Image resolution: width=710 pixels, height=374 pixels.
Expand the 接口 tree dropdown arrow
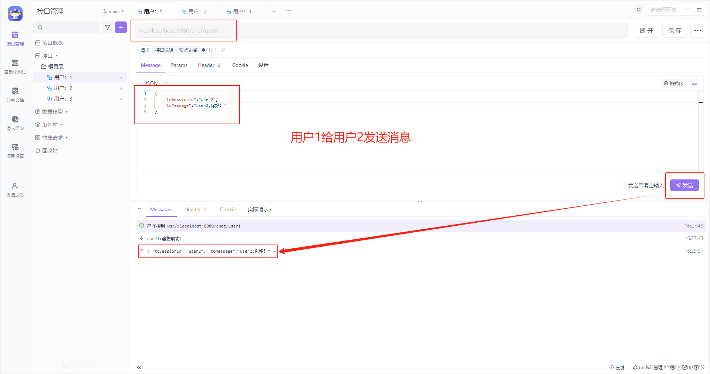[x=57, y=56]
